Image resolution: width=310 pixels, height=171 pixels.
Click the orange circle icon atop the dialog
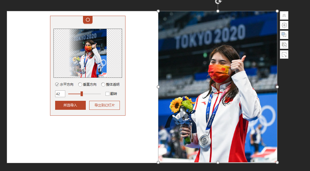click(88, 20)
